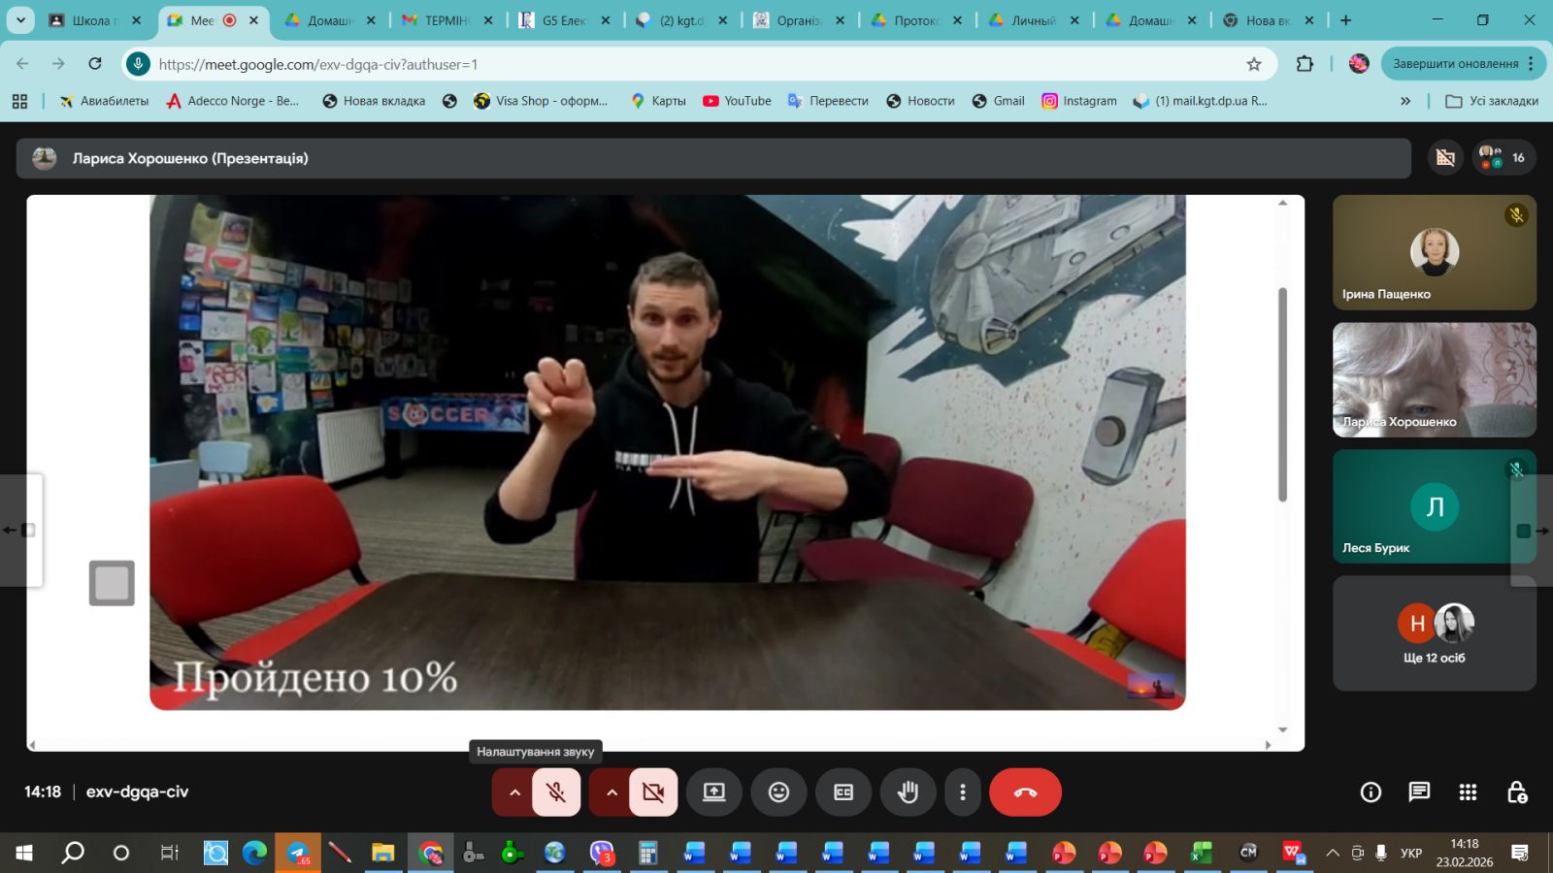Click the presentation vertical scrollbar
This screenshot has height=873, width=1553.
tap(1282, 394)
